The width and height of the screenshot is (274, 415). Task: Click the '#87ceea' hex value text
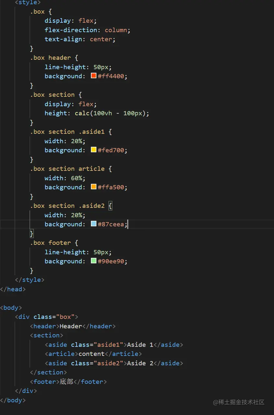click(x=111, y=224)
